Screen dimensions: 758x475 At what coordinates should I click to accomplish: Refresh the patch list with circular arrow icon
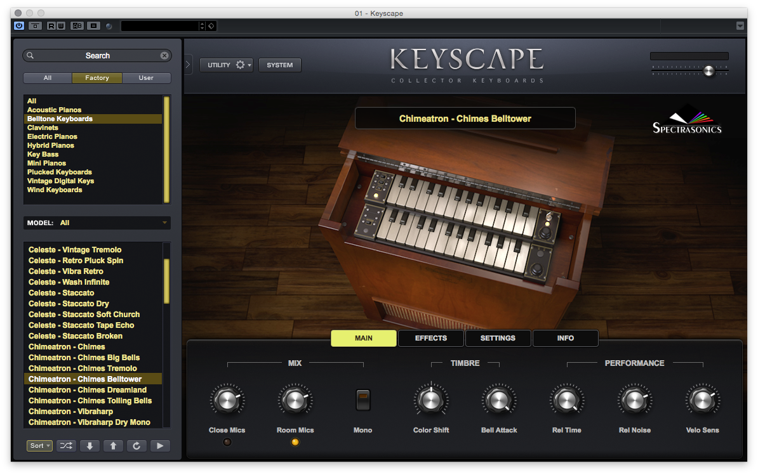pos(136,446)
